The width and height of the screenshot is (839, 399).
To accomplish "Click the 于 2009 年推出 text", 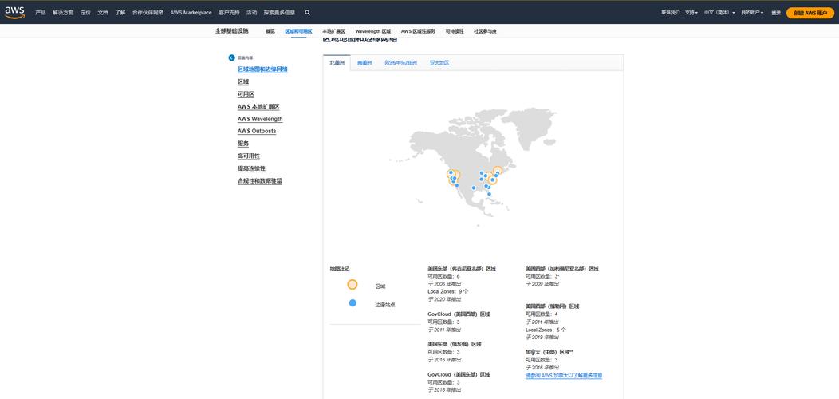I will (542, 284).
